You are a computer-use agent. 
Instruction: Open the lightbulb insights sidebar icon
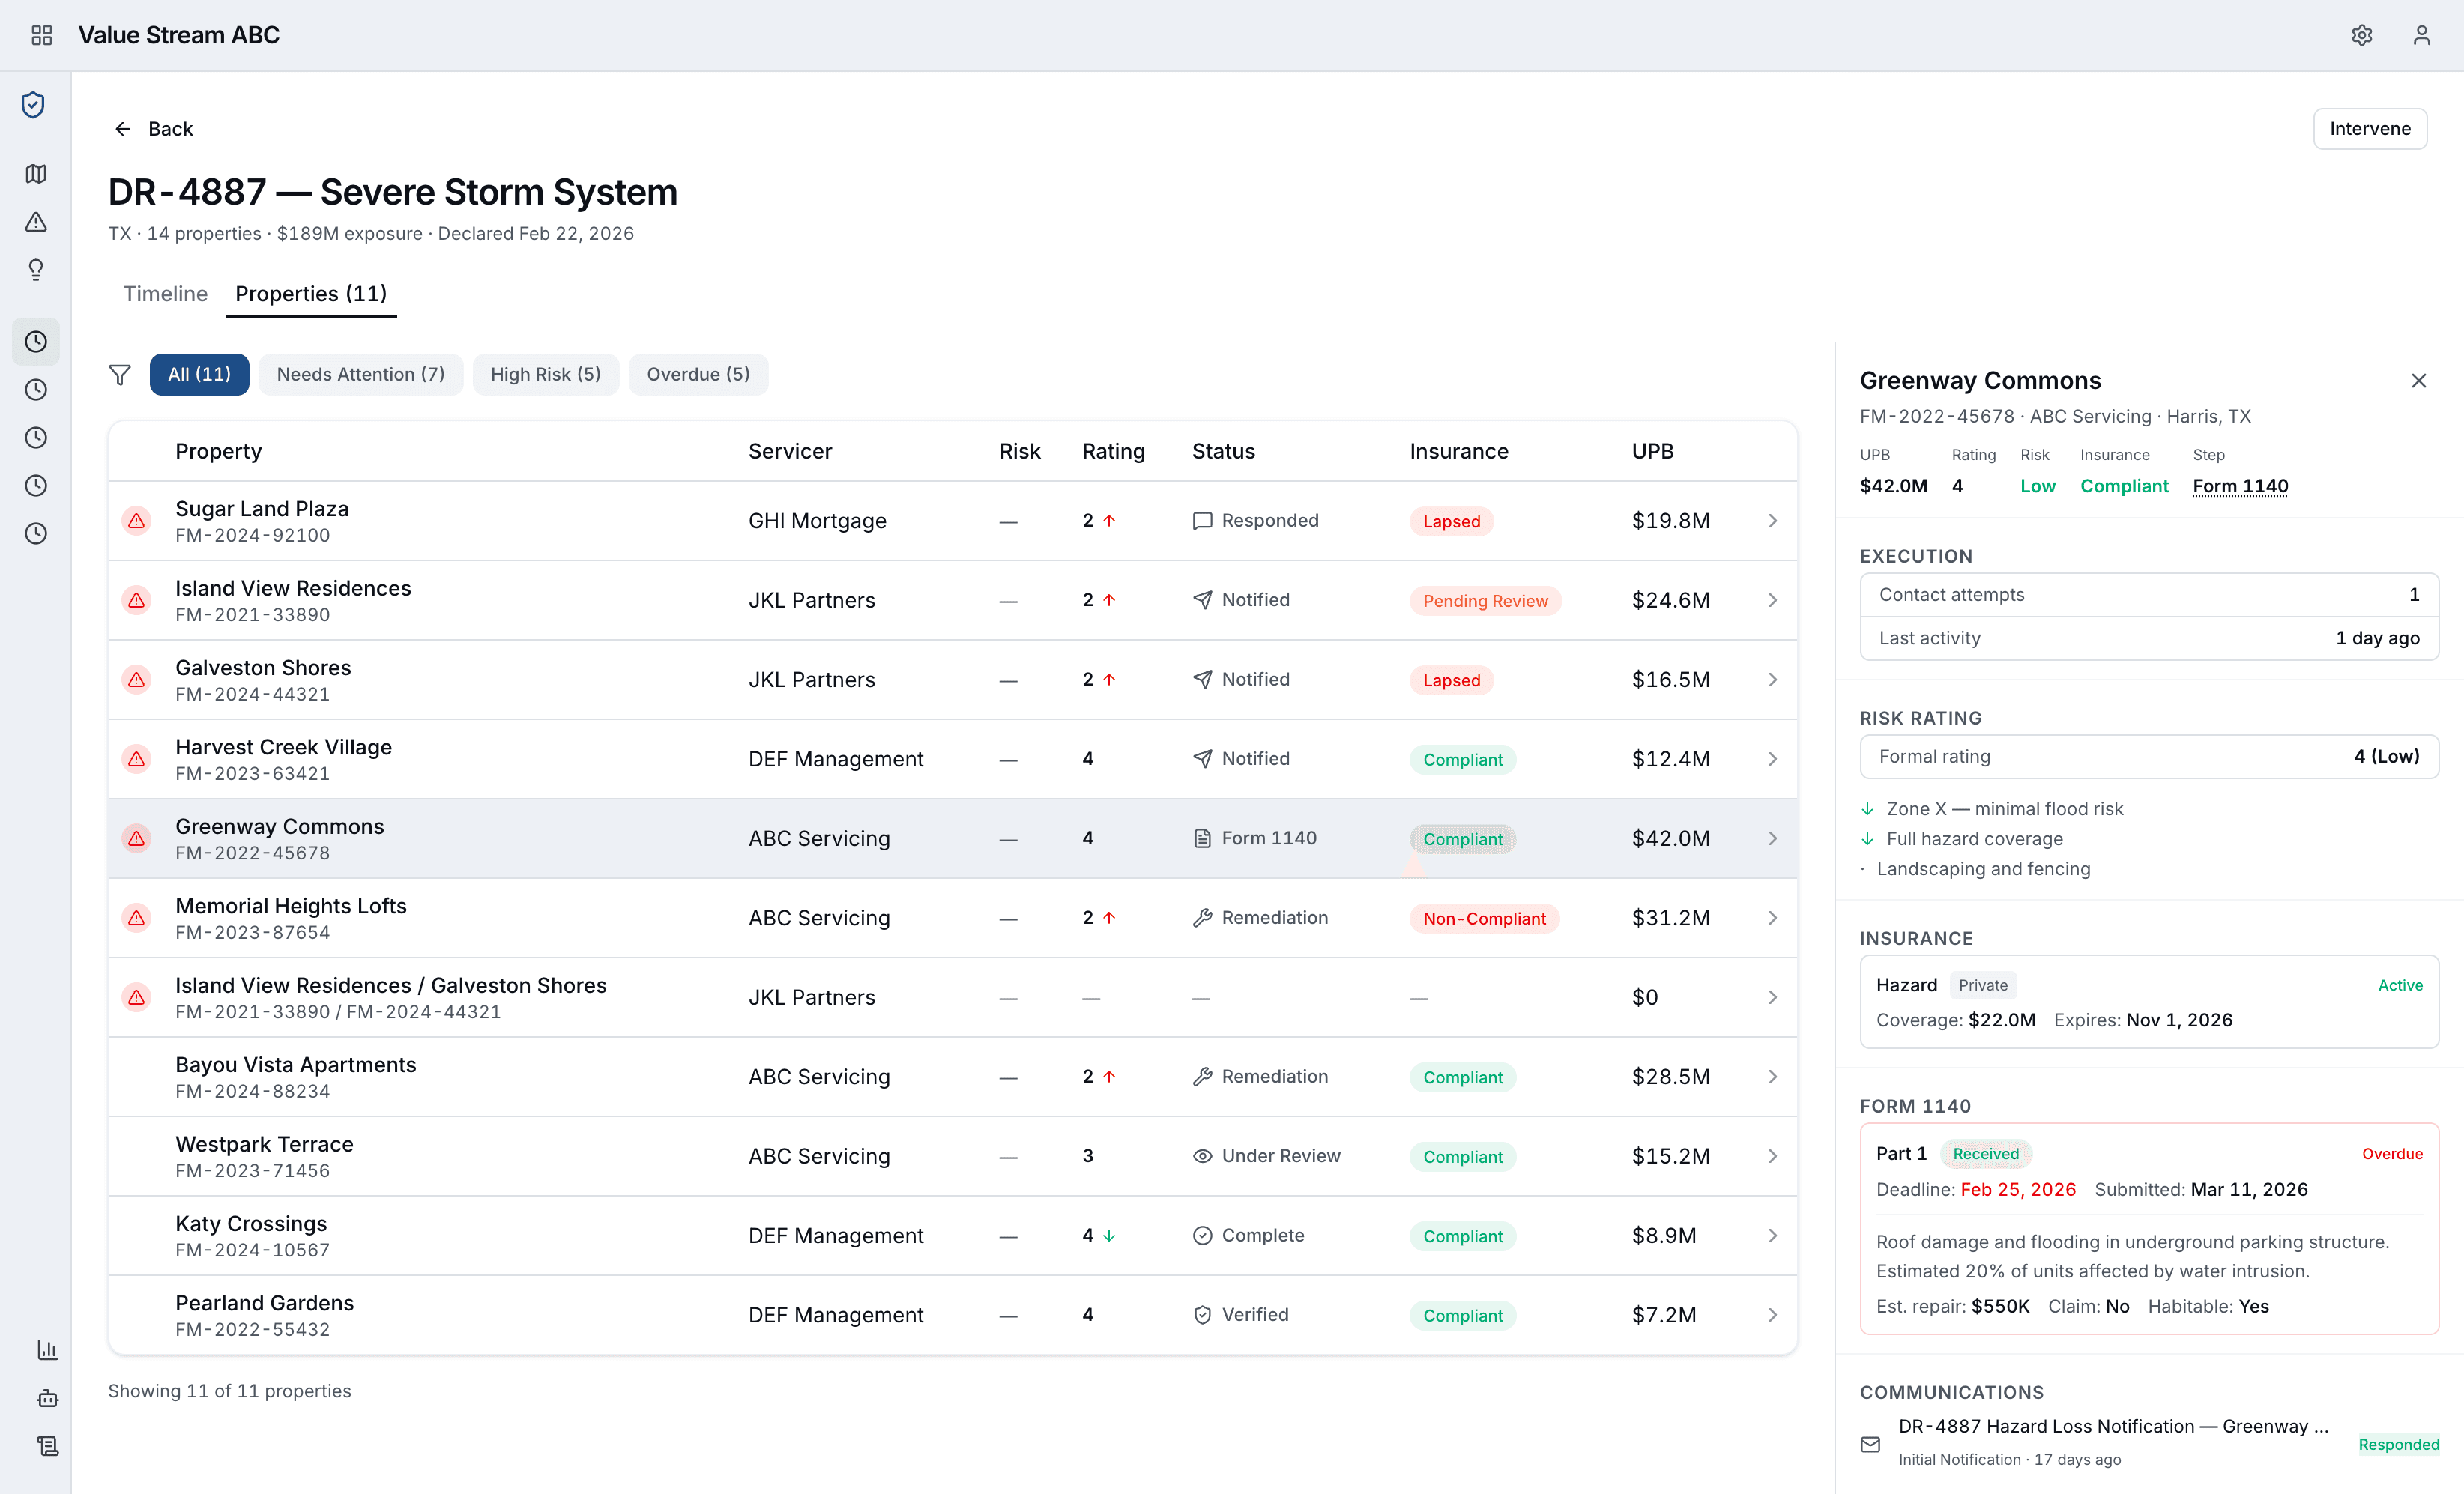(36, 270)
